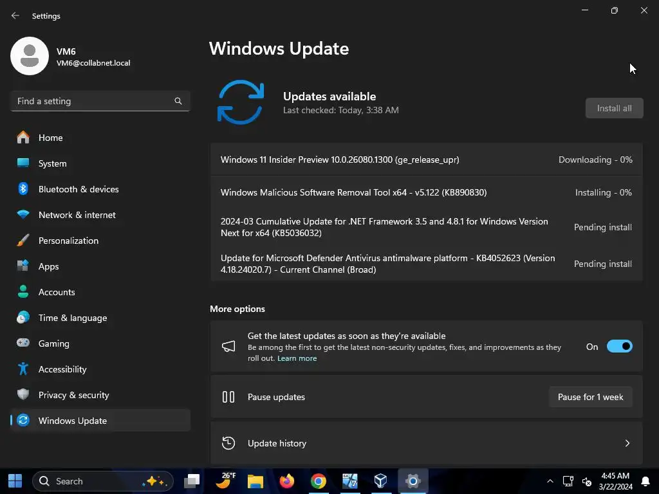Open the Update history row
659x494 pixels.
click(426, 443)
